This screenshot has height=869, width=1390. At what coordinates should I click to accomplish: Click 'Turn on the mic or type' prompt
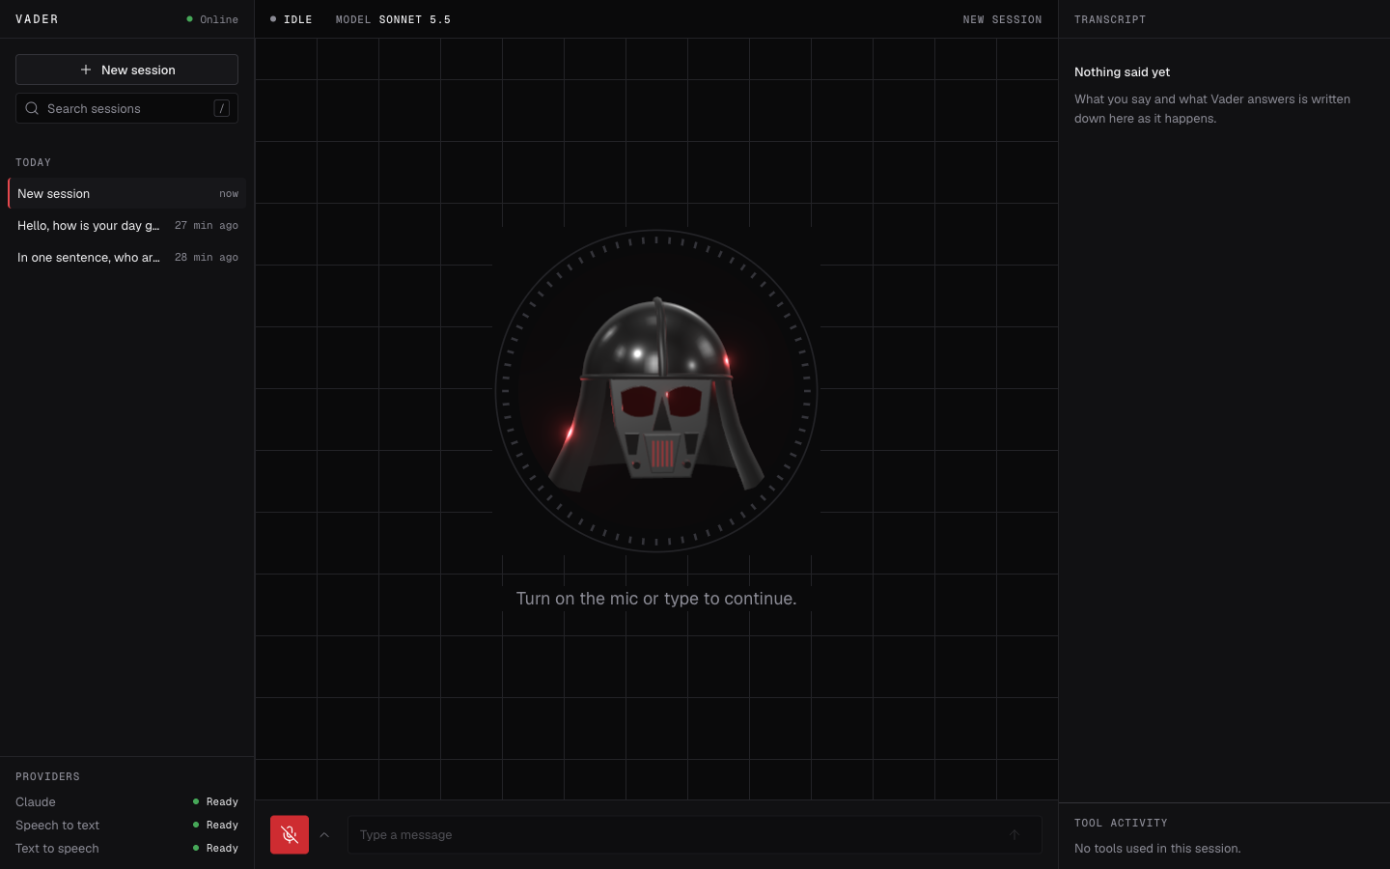coord(656,599)
